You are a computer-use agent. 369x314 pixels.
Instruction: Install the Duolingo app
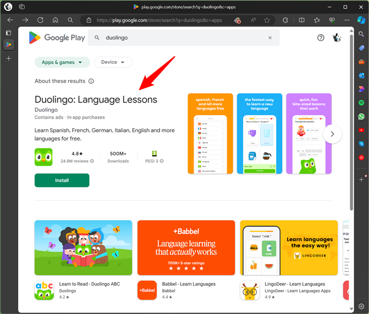62,181
